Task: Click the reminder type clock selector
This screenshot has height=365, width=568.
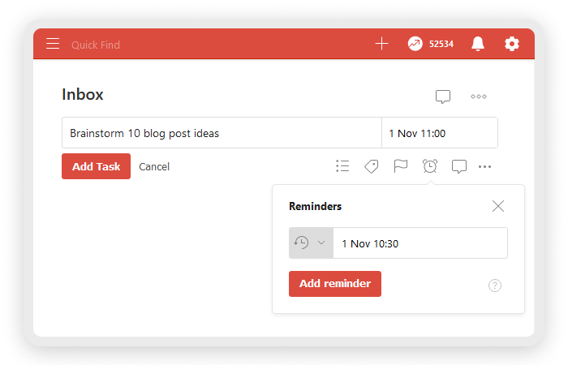Action: coord(311,243)
